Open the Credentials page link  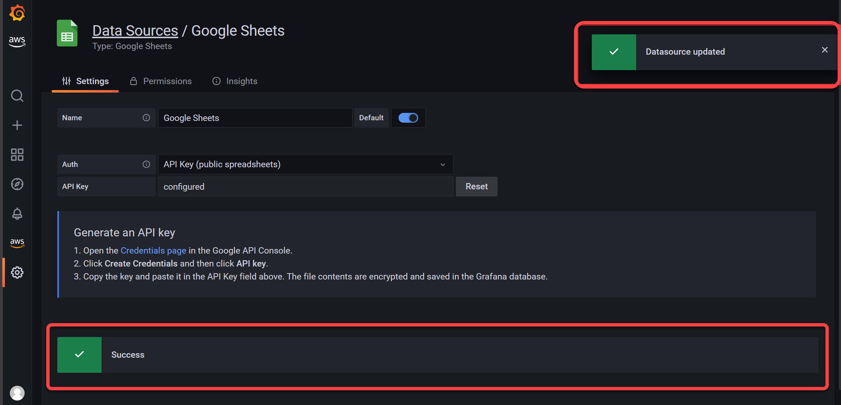click(x=153, y=251)
